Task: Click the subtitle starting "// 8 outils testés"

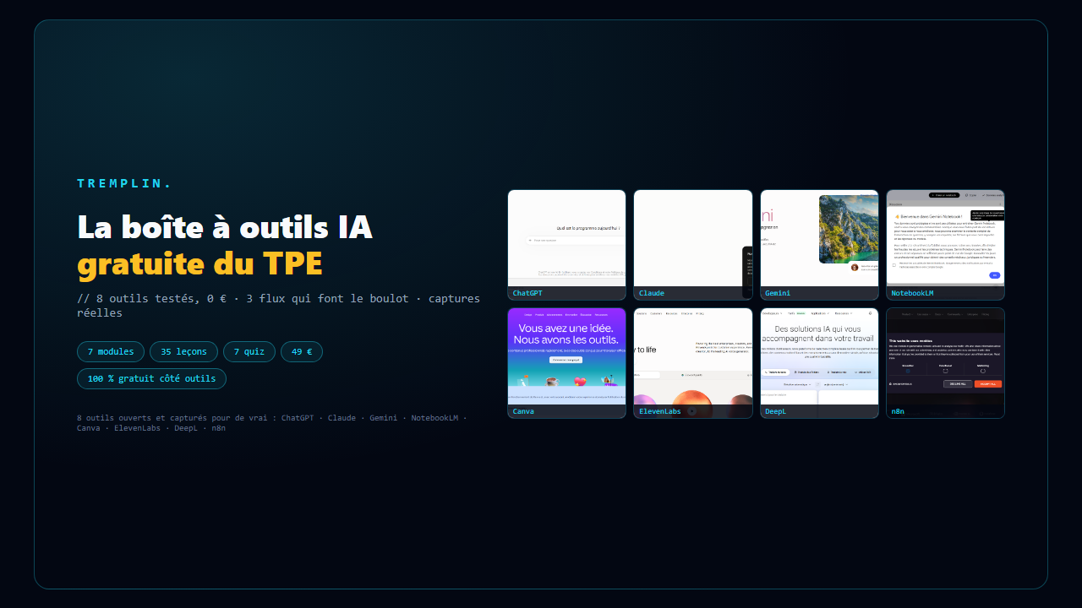Action: coord(278,306)
